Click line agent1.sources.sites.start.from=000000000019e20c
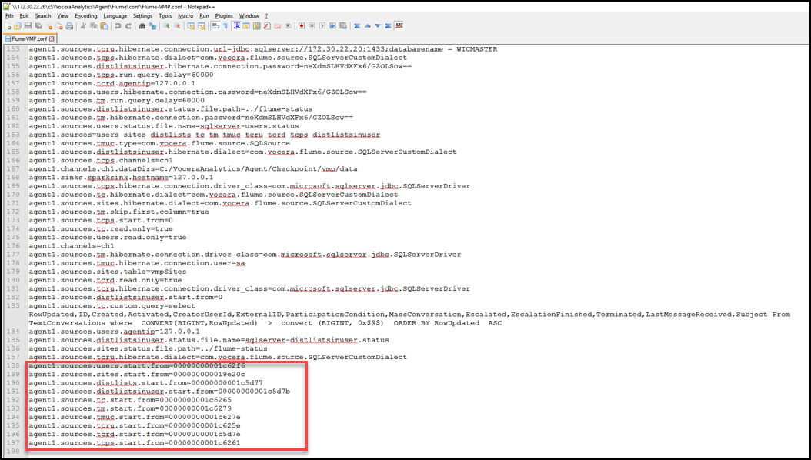Viewport: 811px width, 460px height. point(137,374)
